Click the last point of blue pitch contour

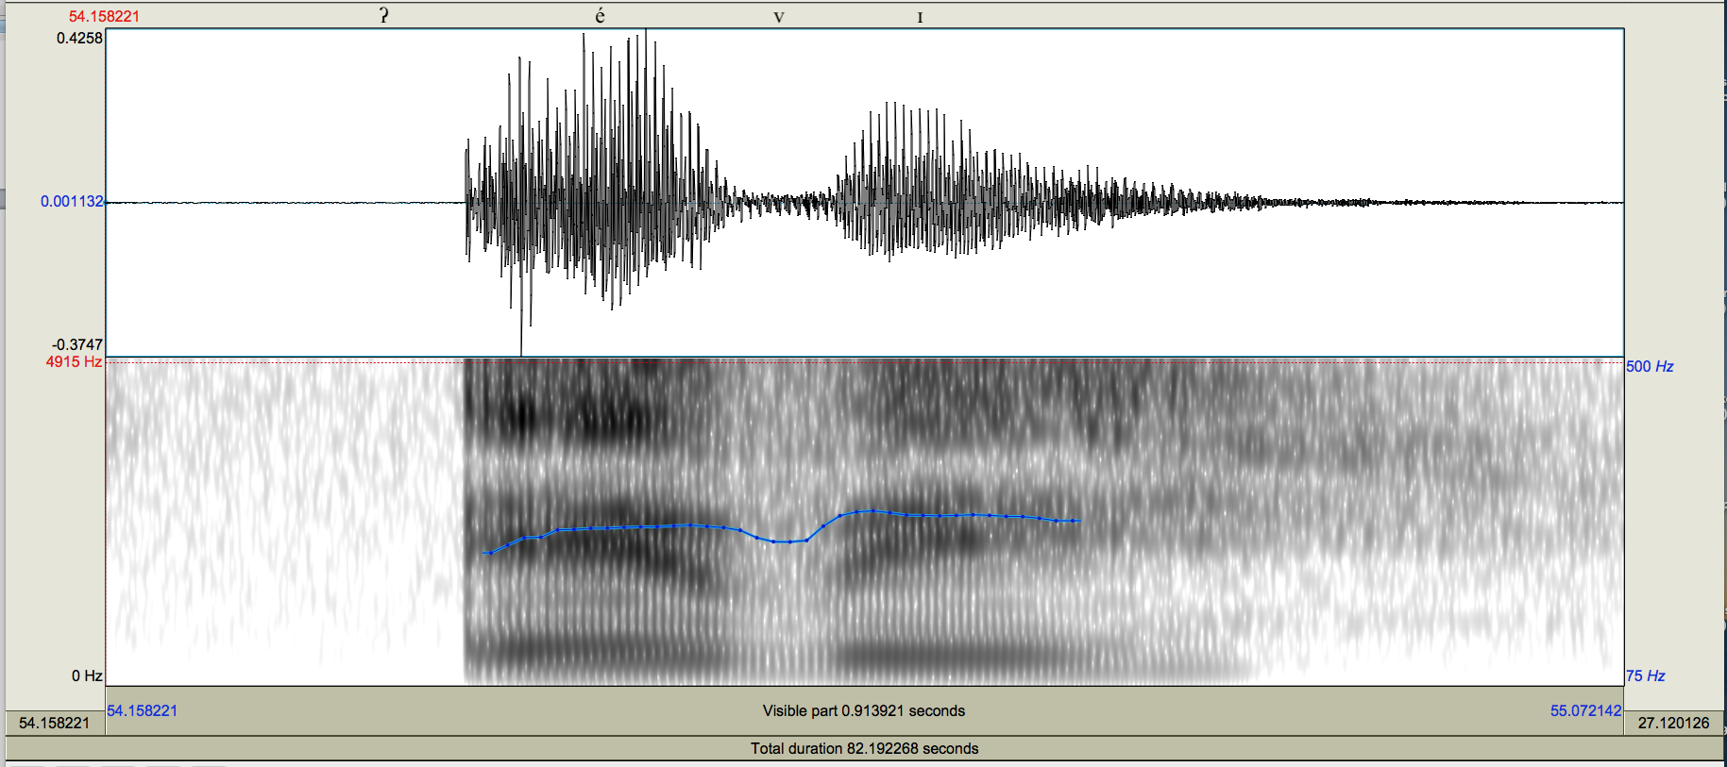tap(1076, 521)
